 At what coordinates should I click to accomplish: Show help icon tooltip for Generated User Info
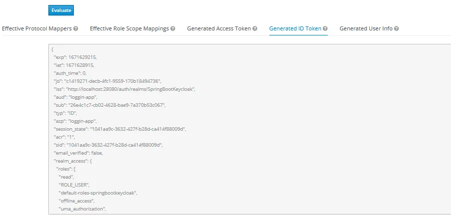[x=397, y=28]
